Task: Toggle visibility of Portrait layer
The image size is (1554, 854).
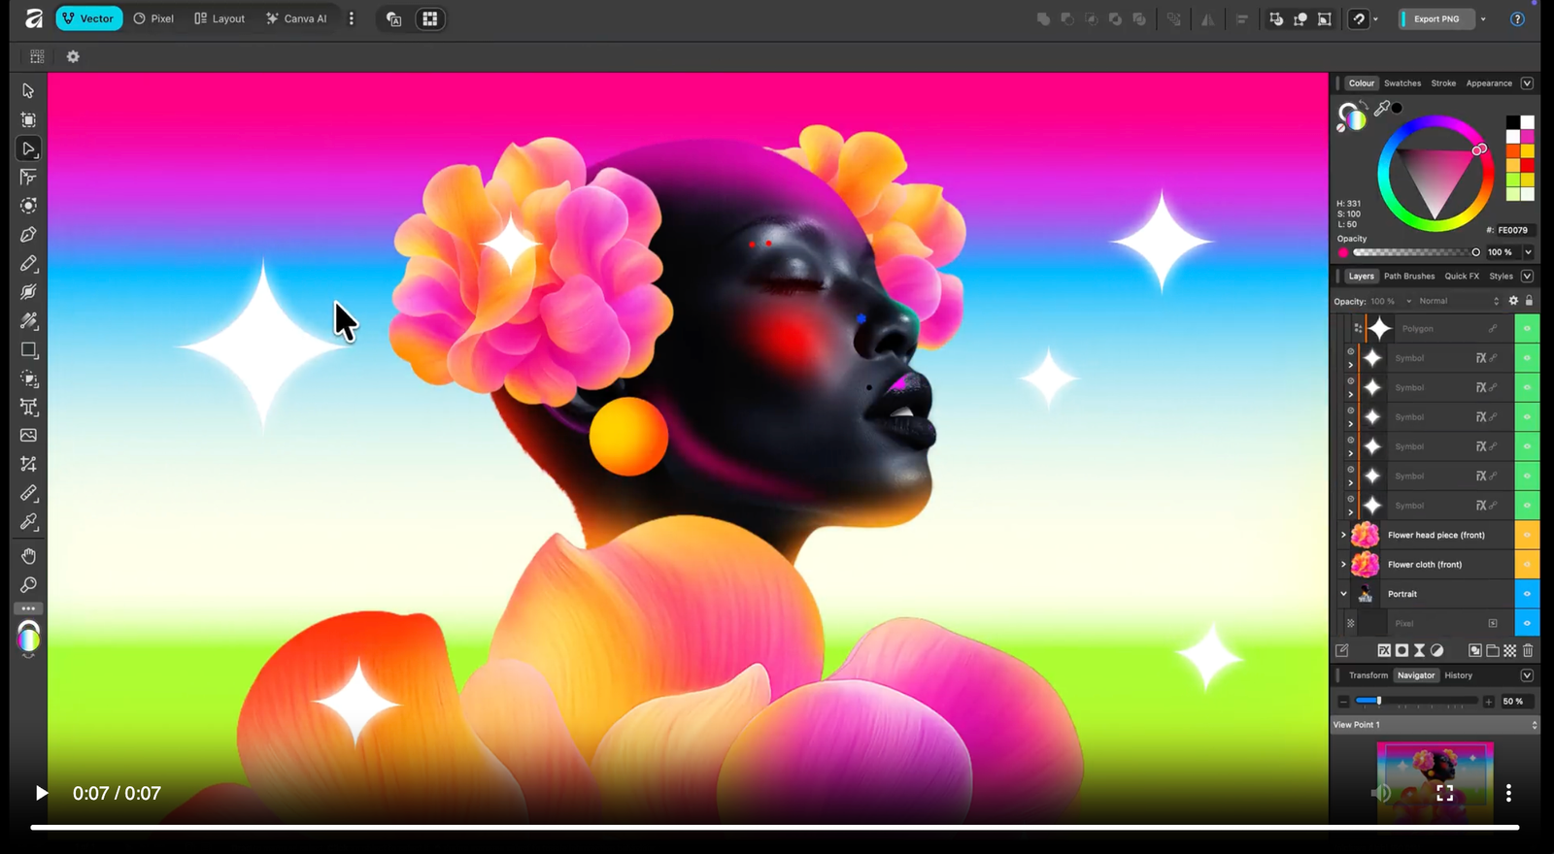Action: [x=1527, y=594]
